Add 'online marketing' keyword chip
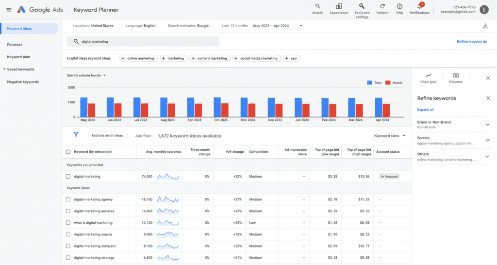Image resolution: width=497 pixels, height=265 pixels. click(x=138, y=58)
